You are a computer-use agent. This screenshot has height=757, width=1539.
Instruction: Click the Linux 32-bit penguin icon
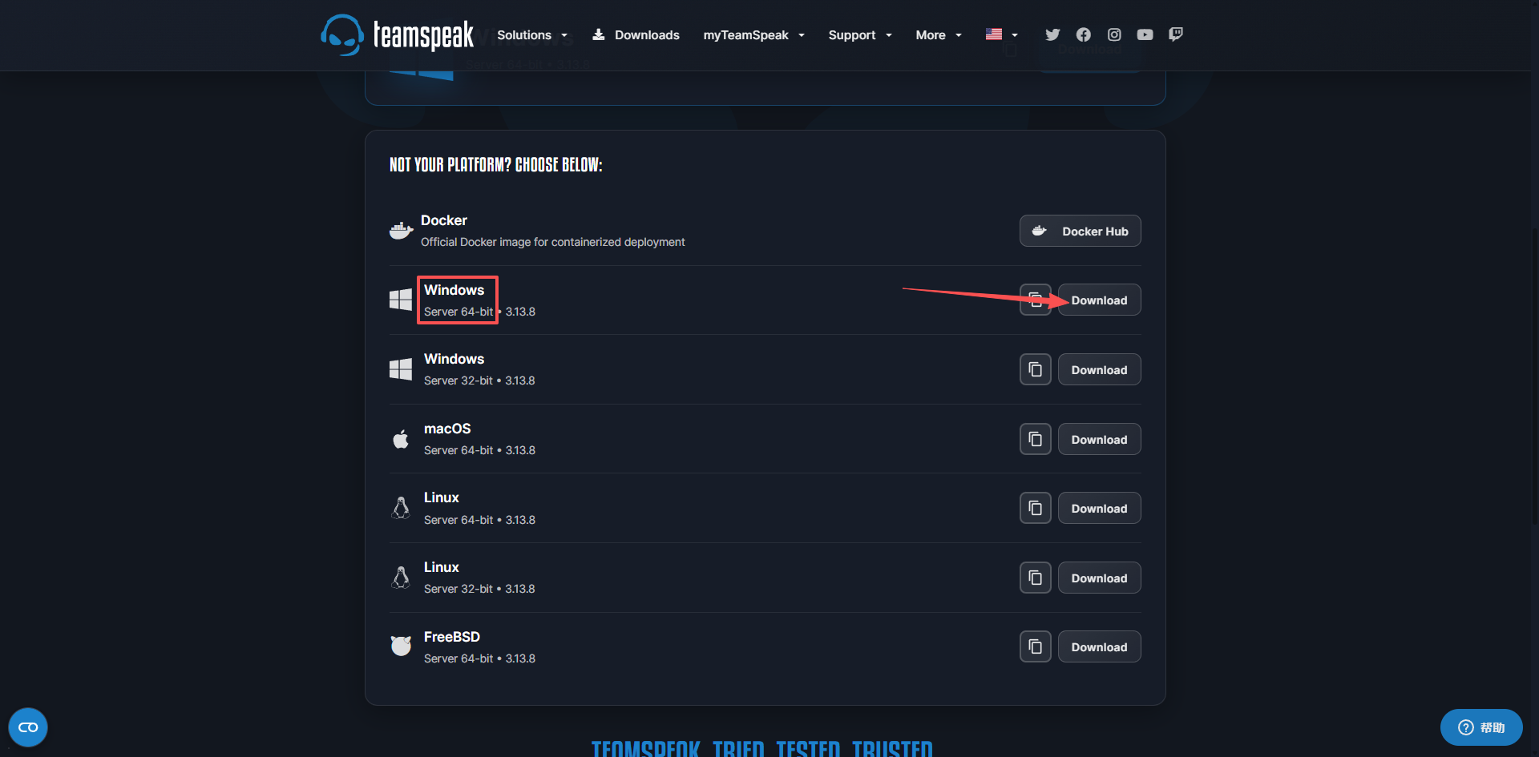[x=401, y=578]
